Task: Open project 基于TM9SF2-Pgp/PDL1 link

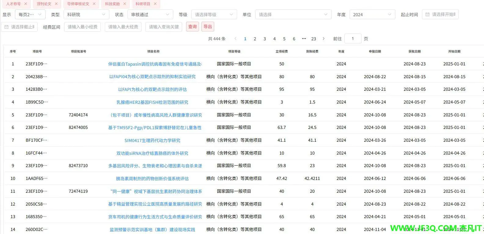Action: (x=155, y=128)
